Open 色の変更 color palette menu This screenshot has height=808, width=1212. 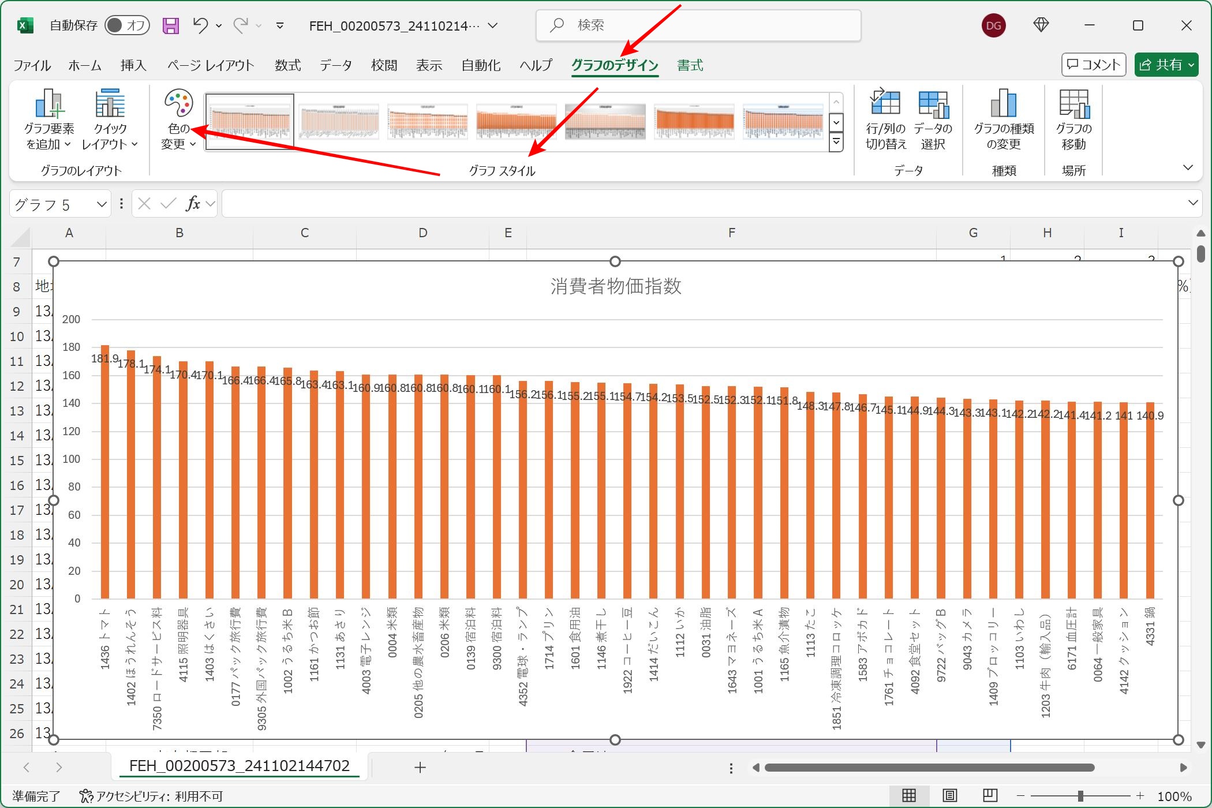(178, 119)
